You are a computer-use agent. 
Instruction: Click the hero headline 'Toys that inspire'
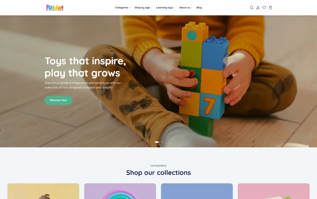click(x=85, y=61)
